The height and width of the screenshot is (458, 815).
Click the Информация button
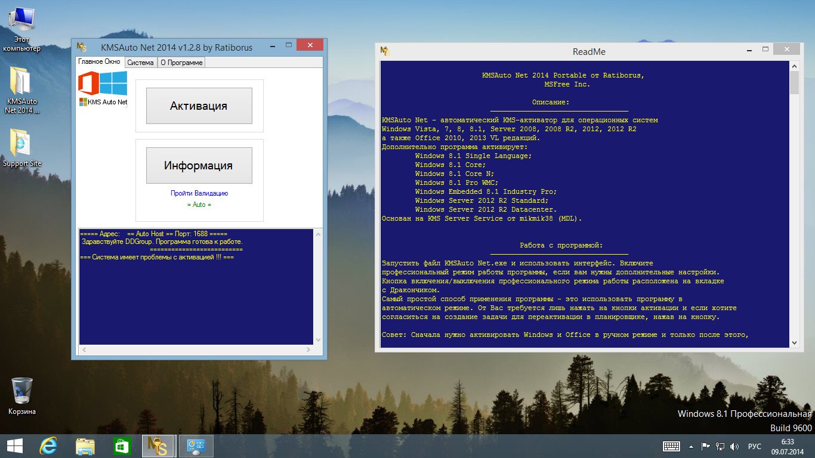click(x=199, y=165)
